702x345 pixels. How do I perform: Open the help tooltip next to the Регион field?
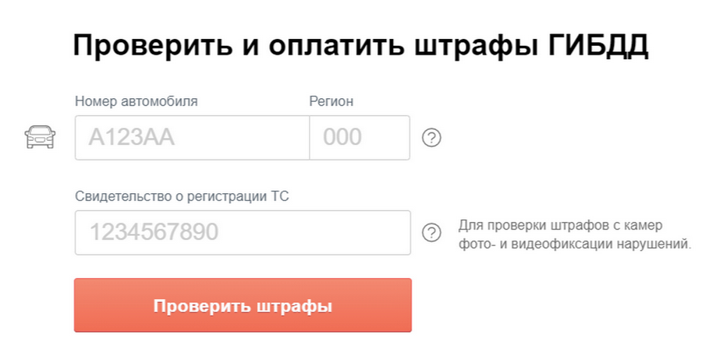pyautogui.click(x=431, y=138)
